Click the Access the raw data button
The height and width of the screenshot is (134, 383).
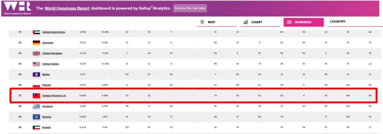[x=190, y=8]
